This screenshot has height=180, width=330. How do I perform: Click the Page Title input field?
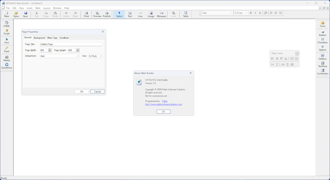pyautogui.click(x=71, y=44)
